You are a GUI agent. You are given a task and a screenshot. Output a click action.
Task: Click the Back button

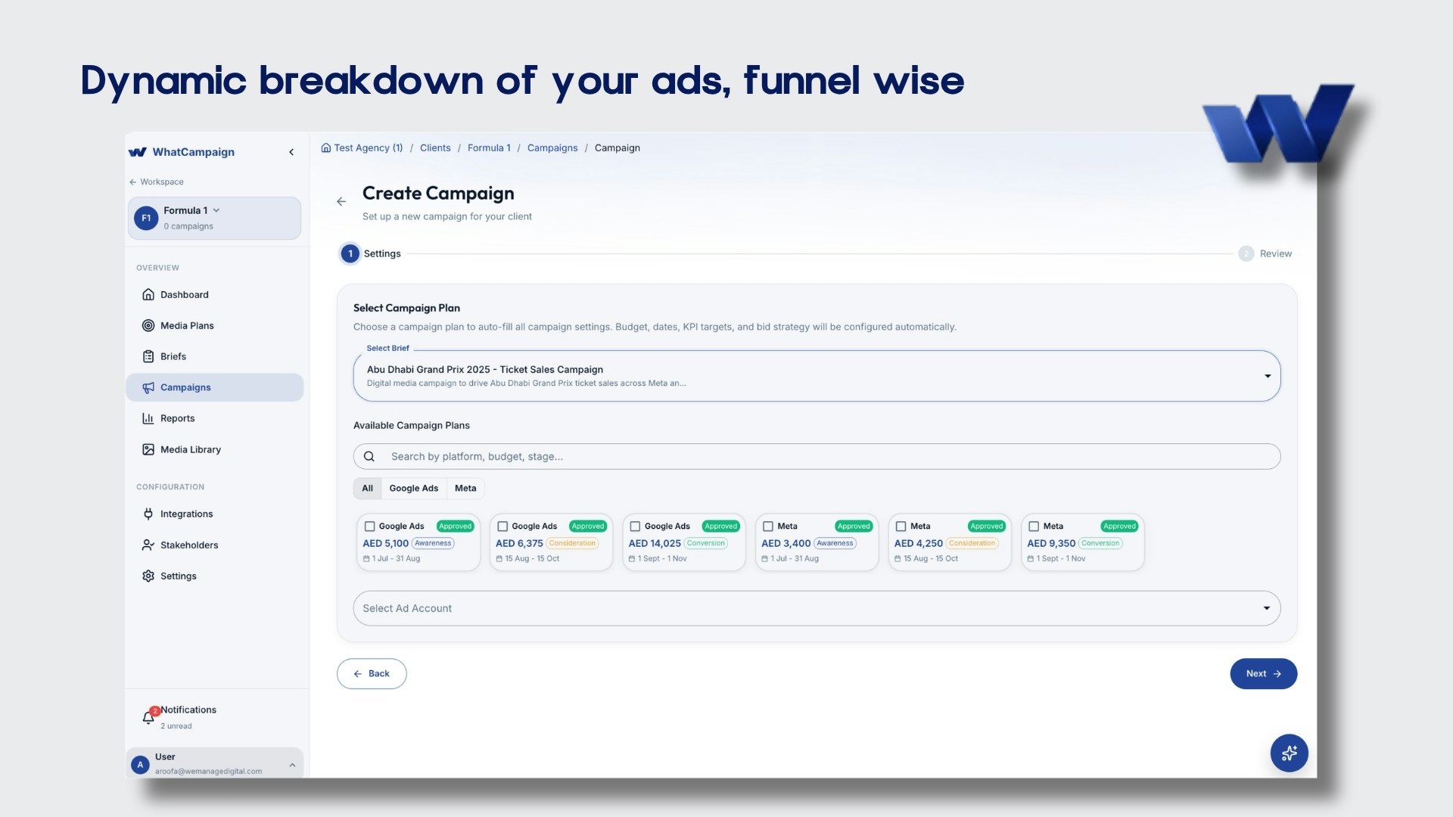[372, 673]
